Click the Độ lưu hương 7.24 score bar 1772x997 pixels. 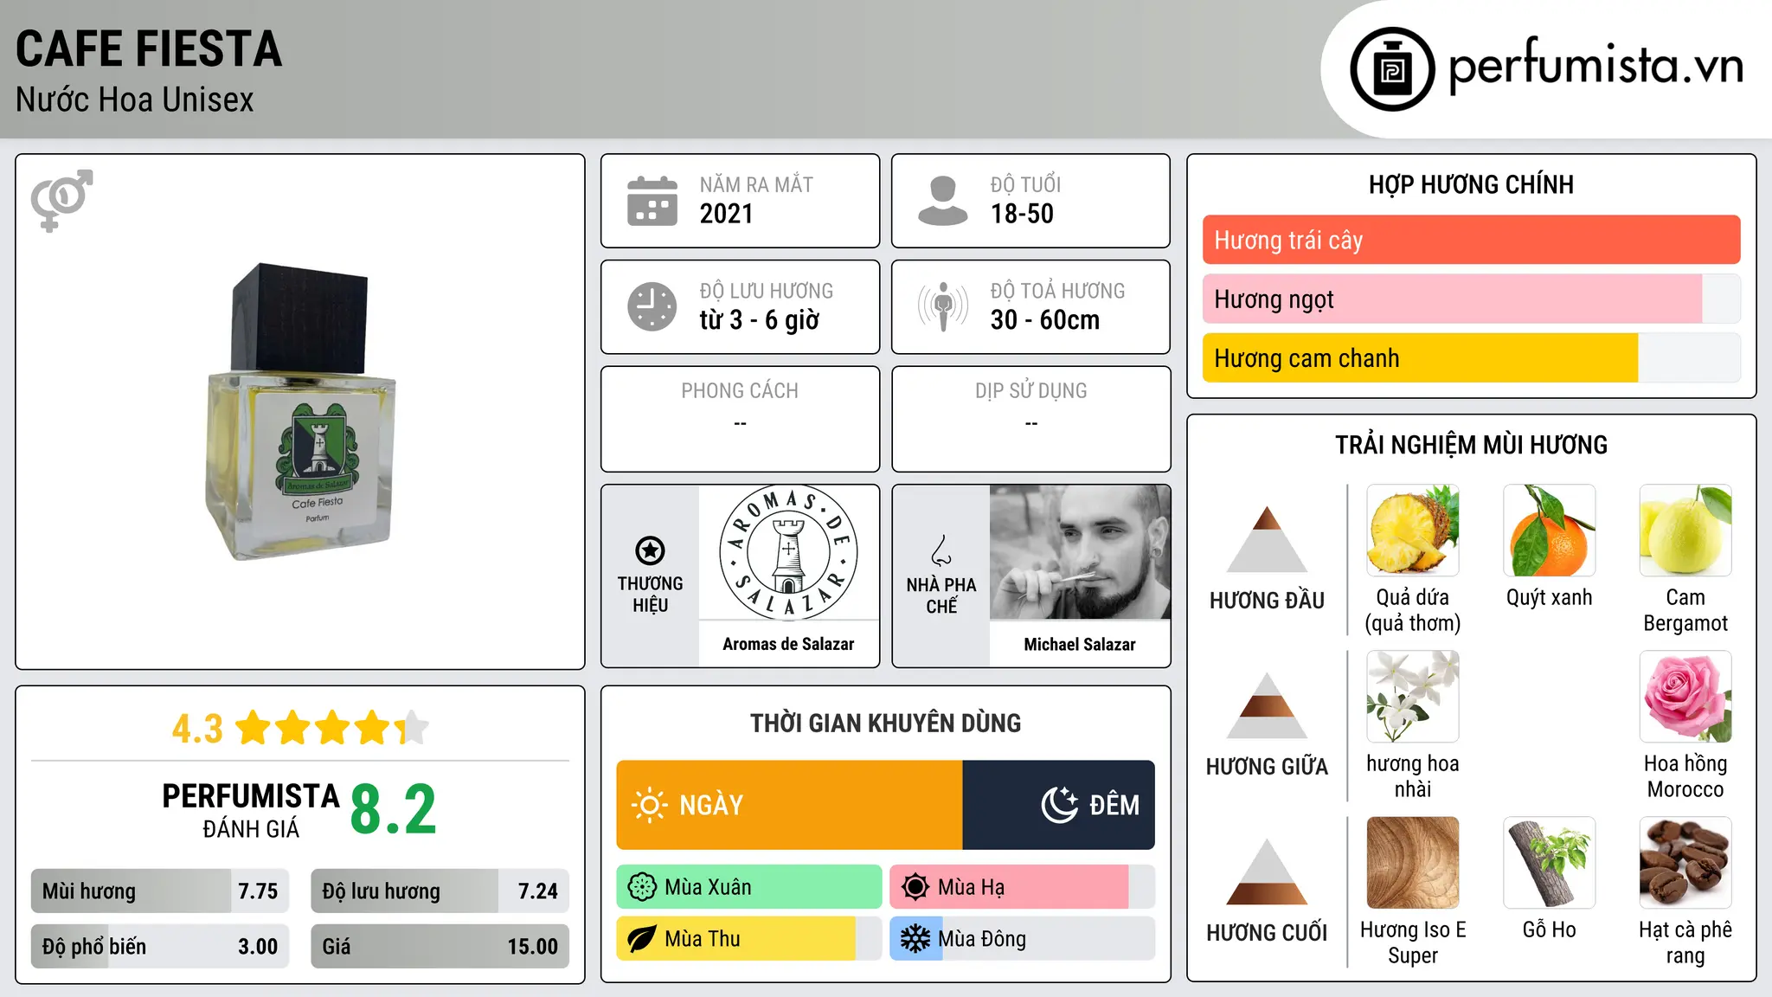[x=440, y=891]
